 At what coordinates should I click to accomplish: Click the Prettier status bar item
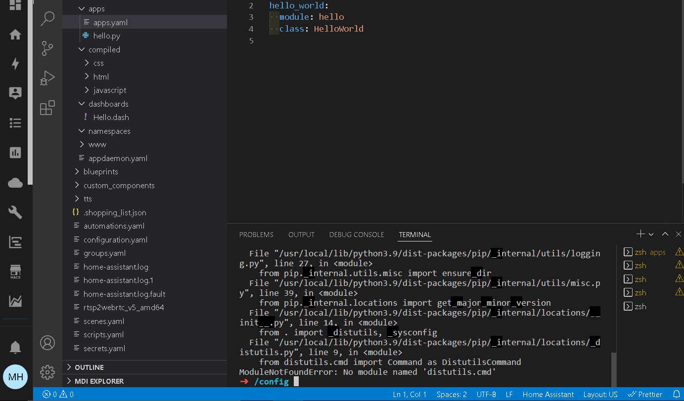(645, 394)
